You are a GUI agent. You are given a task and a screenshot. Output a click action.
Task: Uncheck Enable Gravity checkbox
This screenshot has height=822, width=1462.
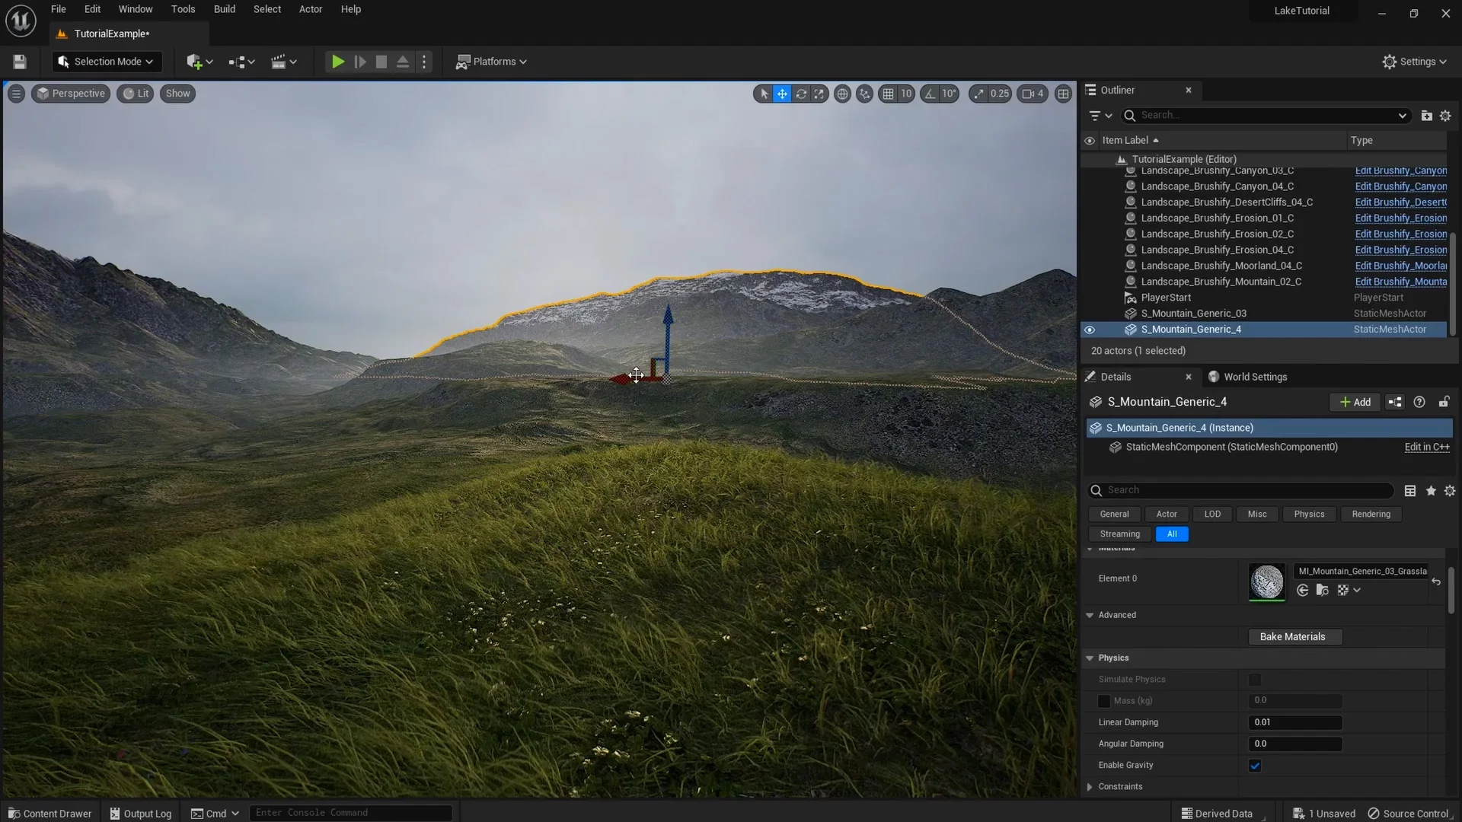click(x=1255, y=766)
